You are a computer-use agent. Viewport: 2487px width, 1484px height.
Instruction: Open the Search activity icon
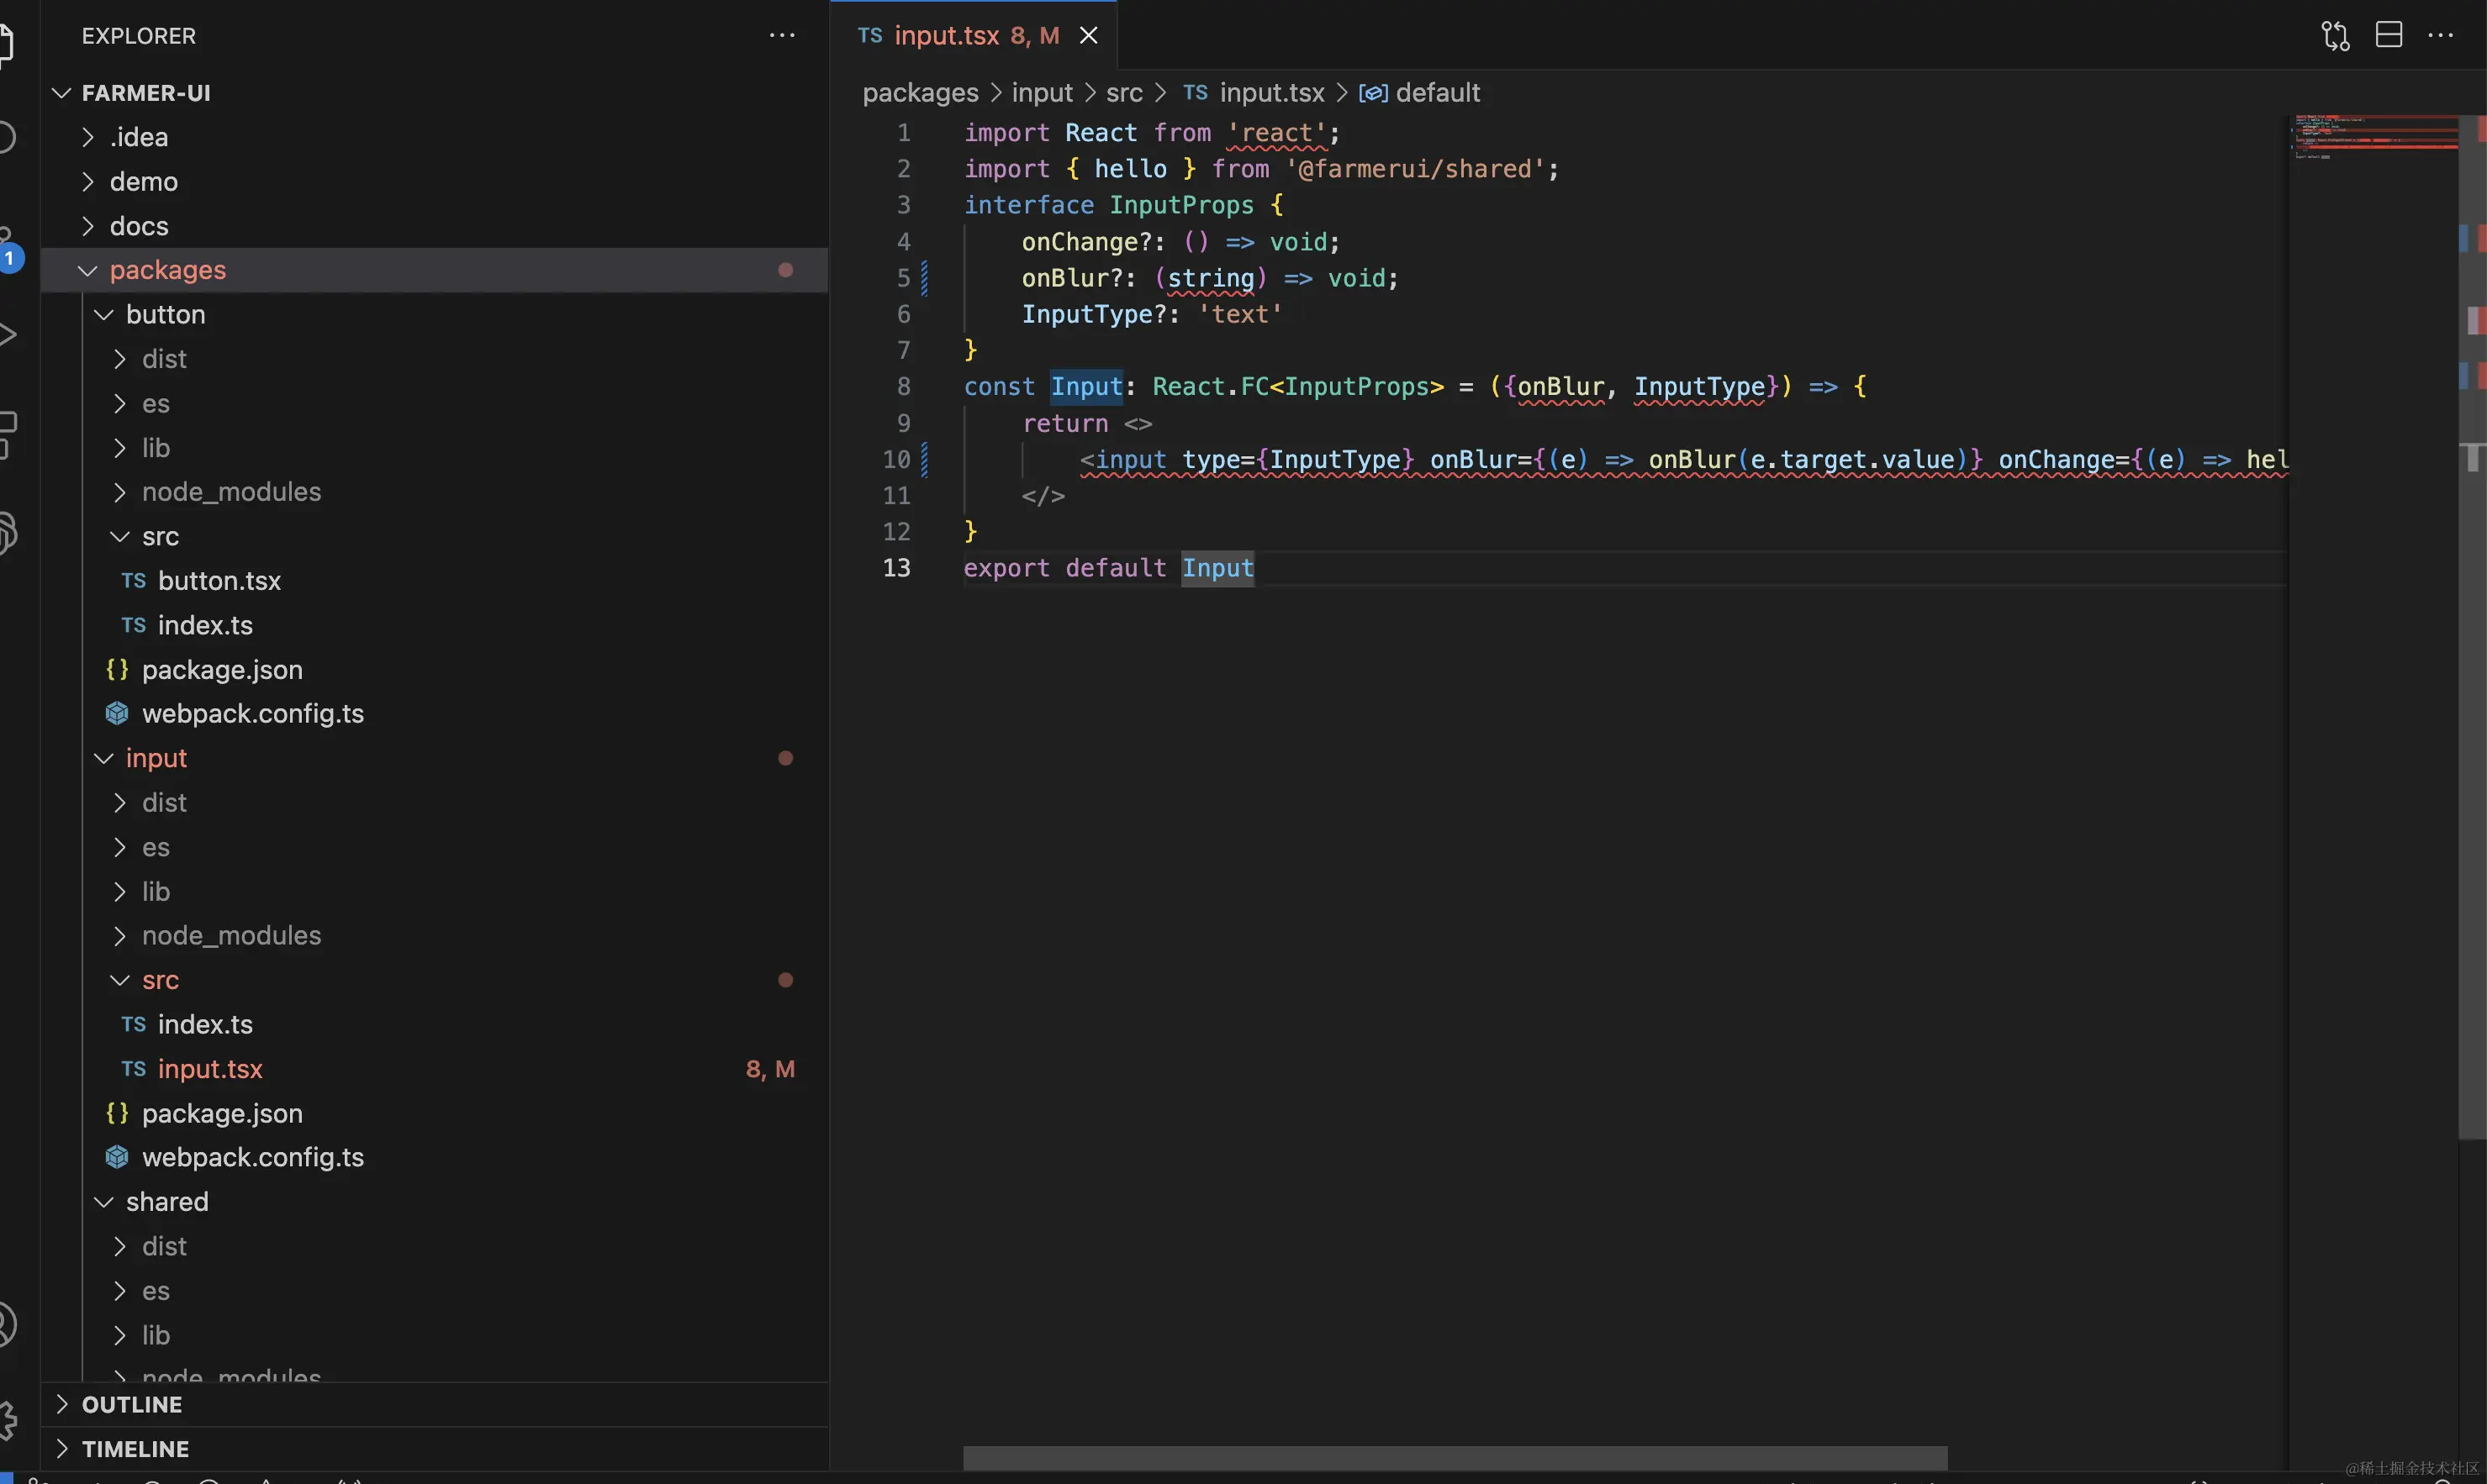click(8, 136)
